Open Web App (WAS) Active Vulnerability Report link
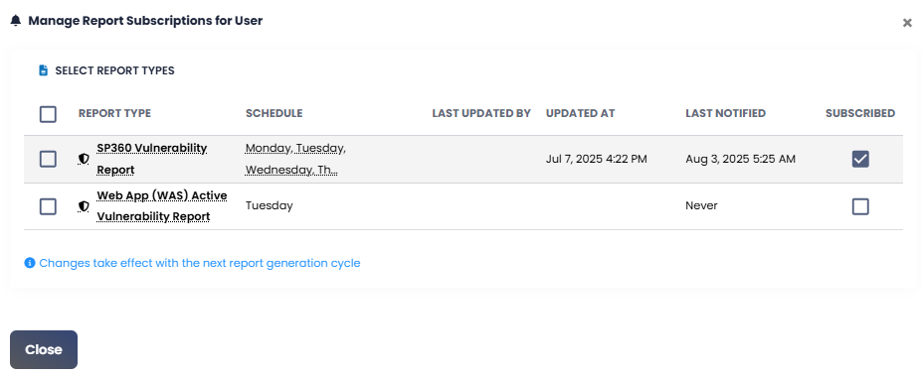 pyautogui.click(x=162, y=206)
